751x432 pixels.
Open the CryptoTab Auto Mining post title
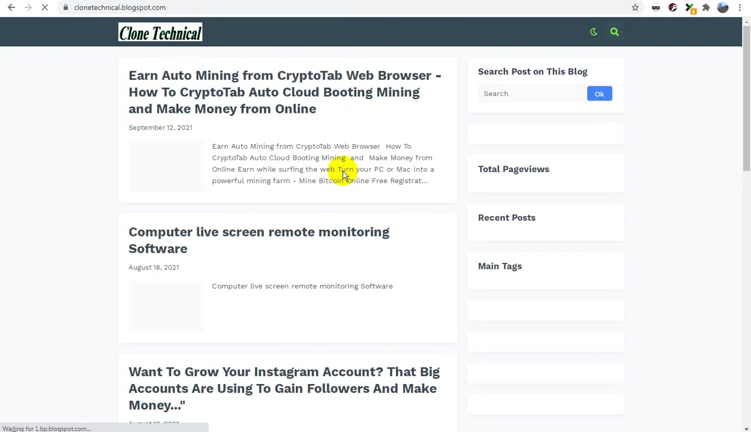285,92
